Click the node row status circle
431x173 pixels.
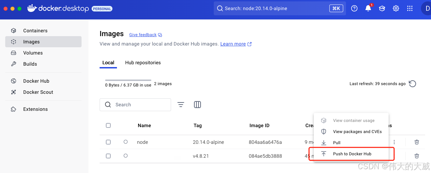point(126,142)
